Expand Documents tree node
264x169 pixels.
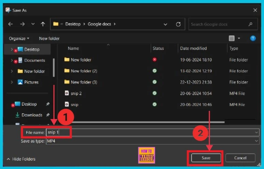point(12,60)
